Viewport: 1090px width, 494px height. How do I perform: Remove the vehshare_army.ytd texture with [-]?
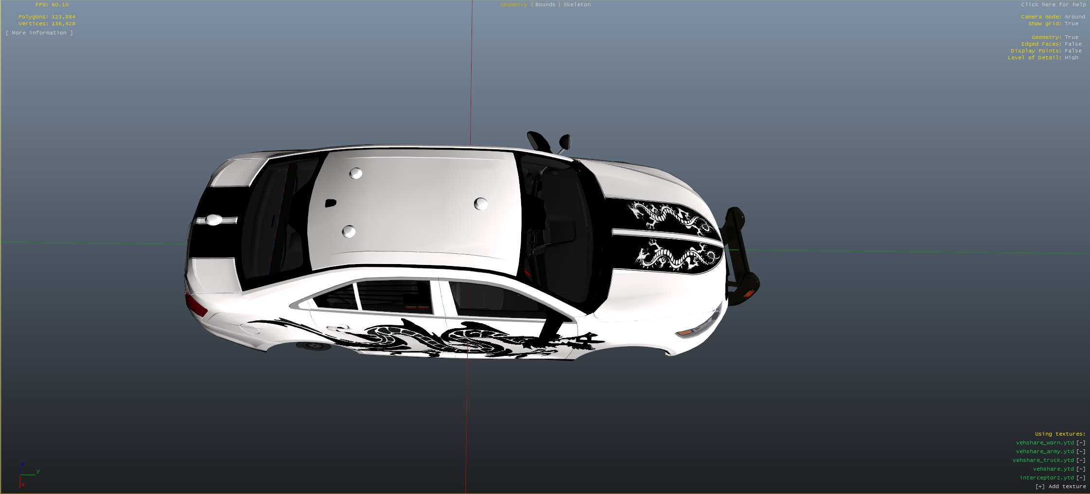[x=1080, y=452]
